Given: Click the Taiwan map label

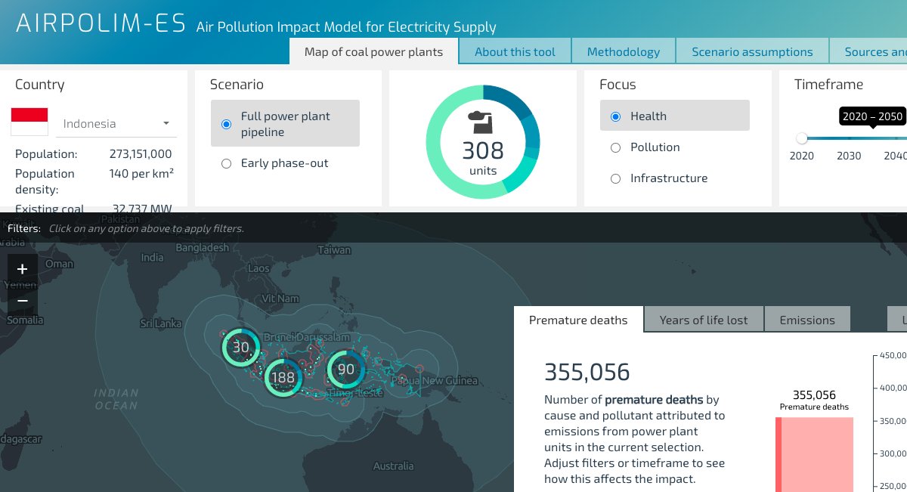Looking at the screenshot, I should pos(334,250).
